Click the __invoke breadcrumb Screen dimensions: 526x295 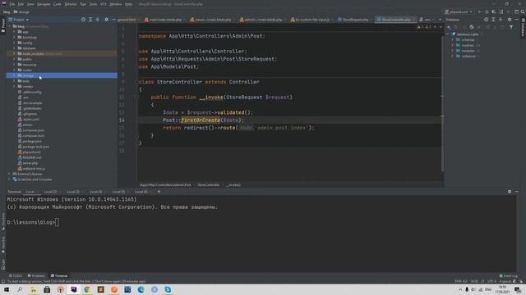pos(233,185)
